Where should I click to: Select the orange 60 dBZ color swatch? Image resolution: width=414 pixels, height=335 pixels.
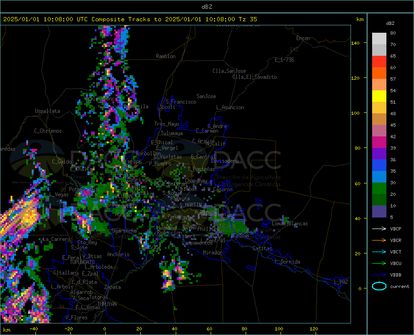[379, 73]
